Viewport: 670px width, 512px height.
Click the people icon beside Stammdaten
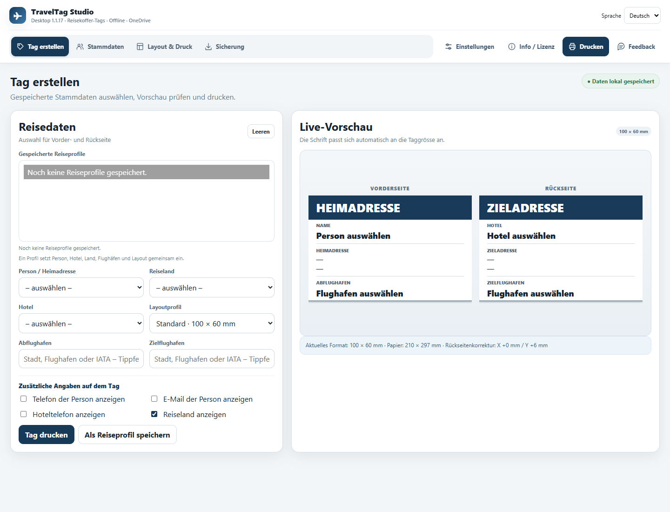pos(80,47)
